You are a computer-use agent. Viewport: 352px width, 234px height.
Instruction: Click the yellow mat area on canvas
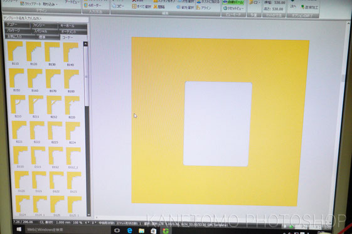click(x=157, y=121)
